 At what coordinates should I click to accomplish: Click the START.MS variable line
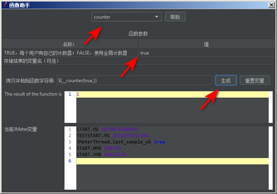(x=107, y=129)
